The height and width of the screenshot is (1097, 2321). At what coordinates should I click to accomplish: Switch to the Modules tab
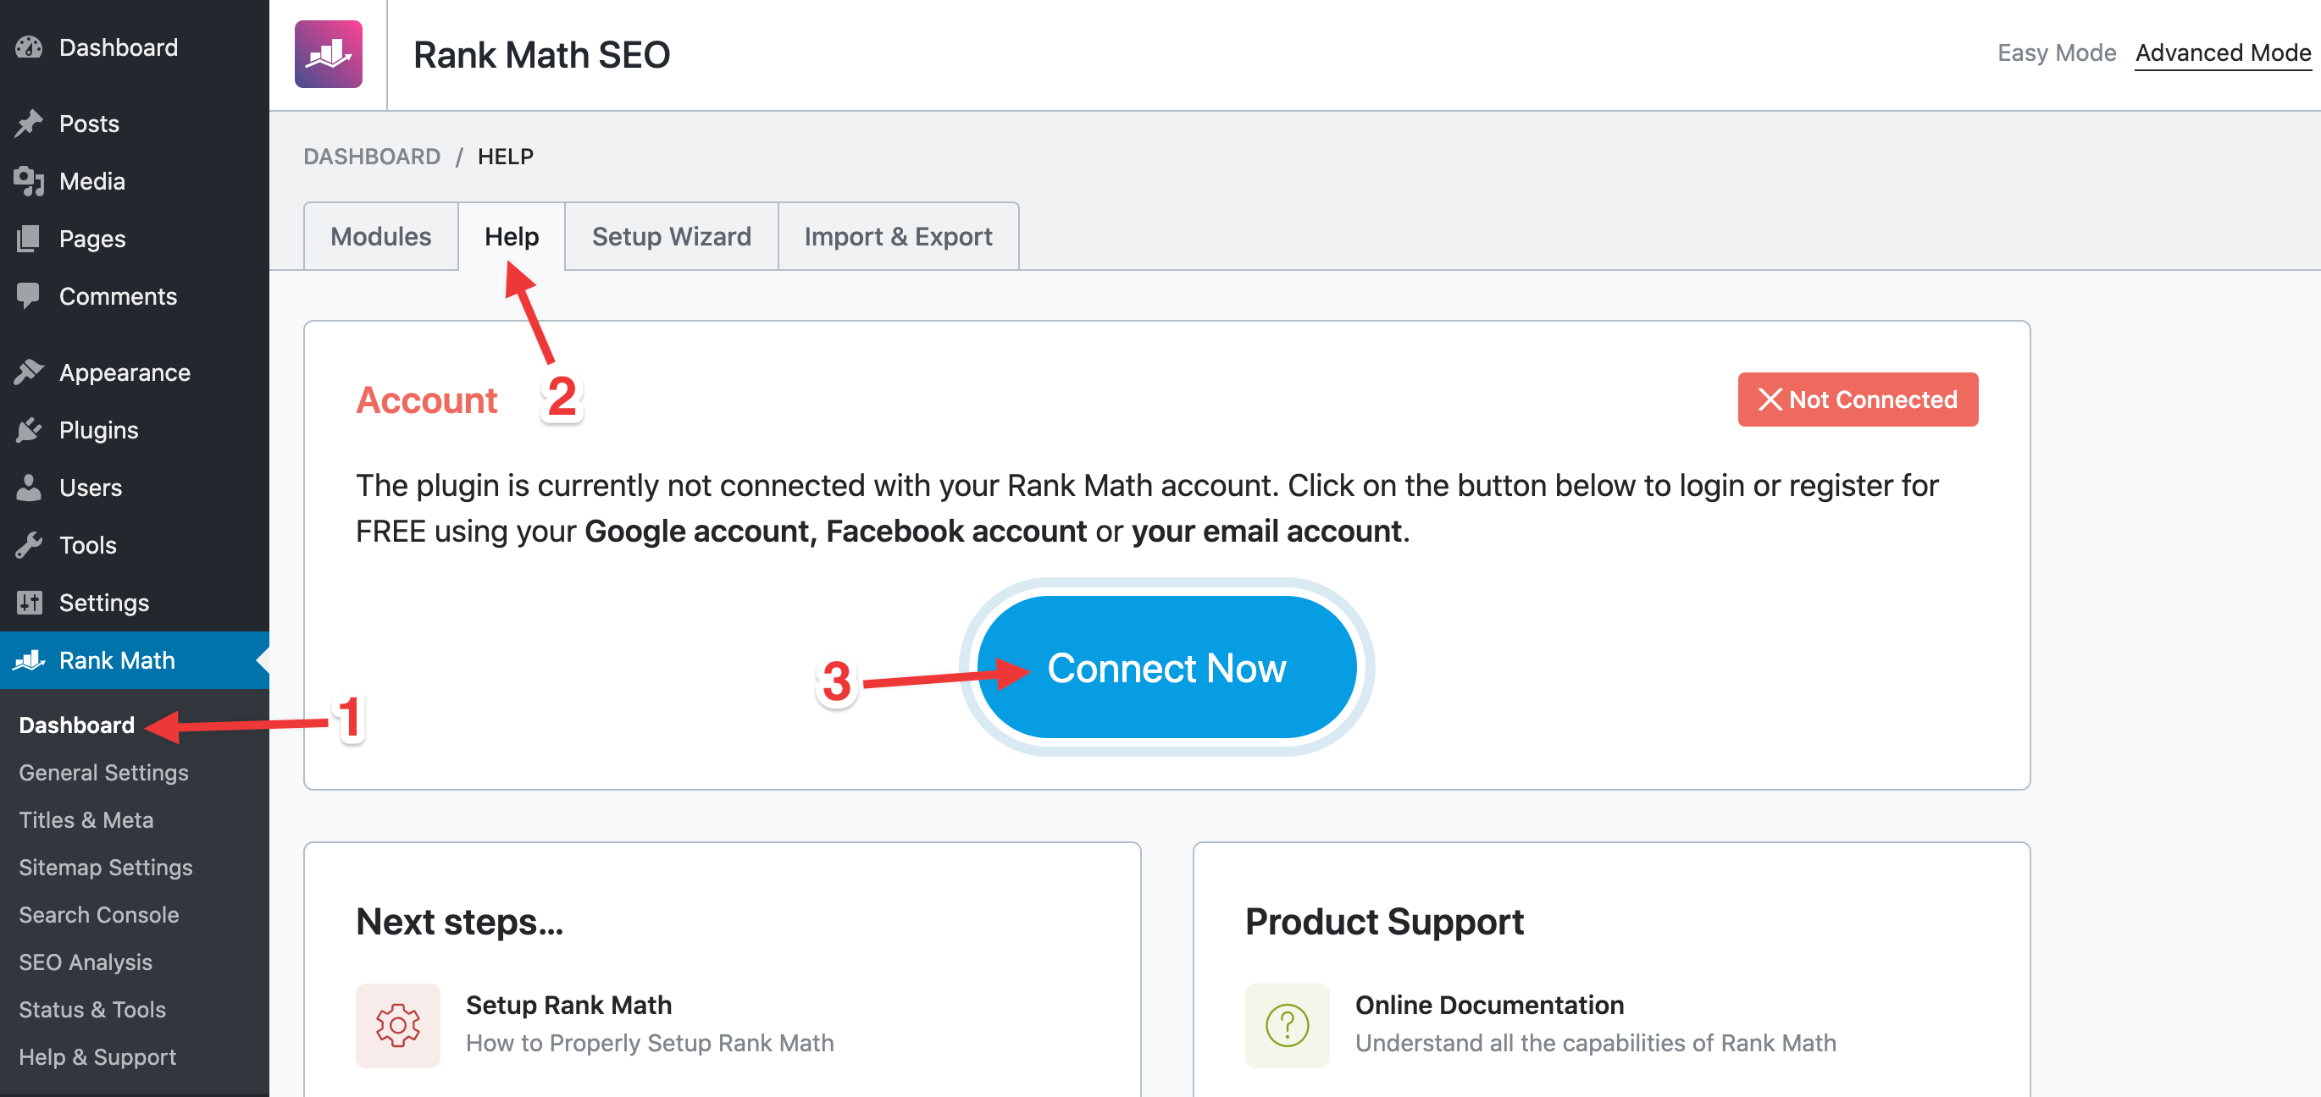click(381, 236)
